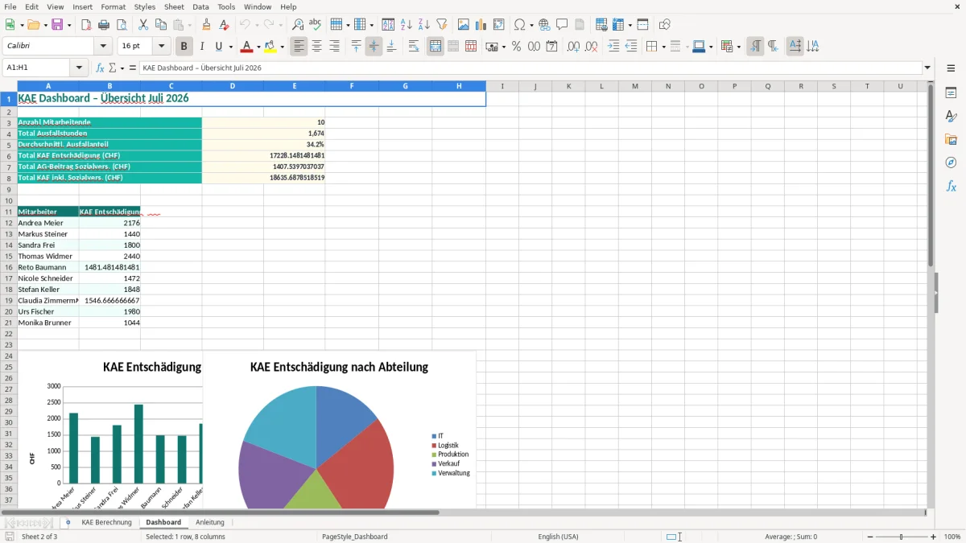
Task: Click the document save status icon
Action: point(9,537)
